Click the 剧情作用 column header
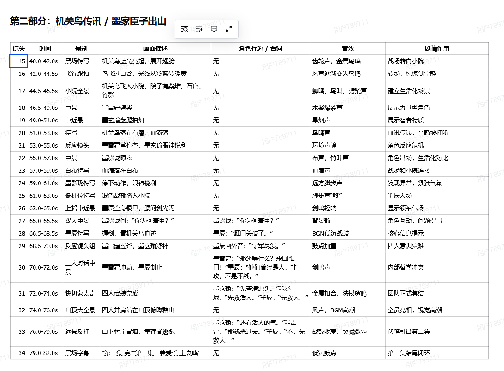The width and height of the screenshot is (504, 371). (x=437, y=48)
